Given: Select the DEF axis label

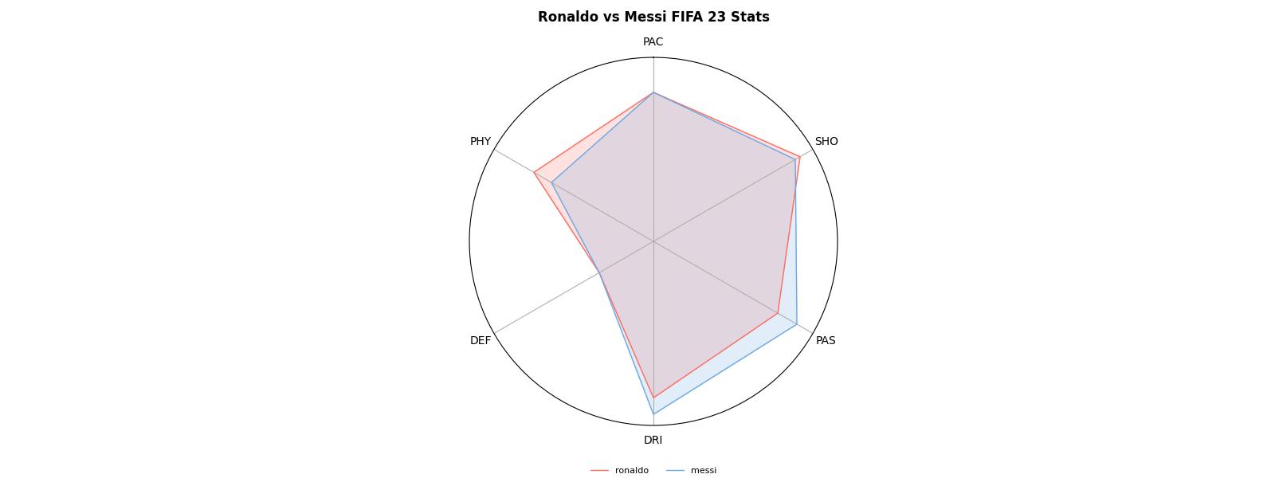Looking at the screenshot, I should tap(481, 341).
